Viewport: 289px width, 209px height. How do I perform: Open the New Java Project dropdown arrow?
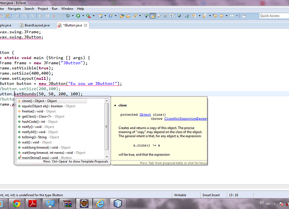pyautogui.click(x=105, y=16)
